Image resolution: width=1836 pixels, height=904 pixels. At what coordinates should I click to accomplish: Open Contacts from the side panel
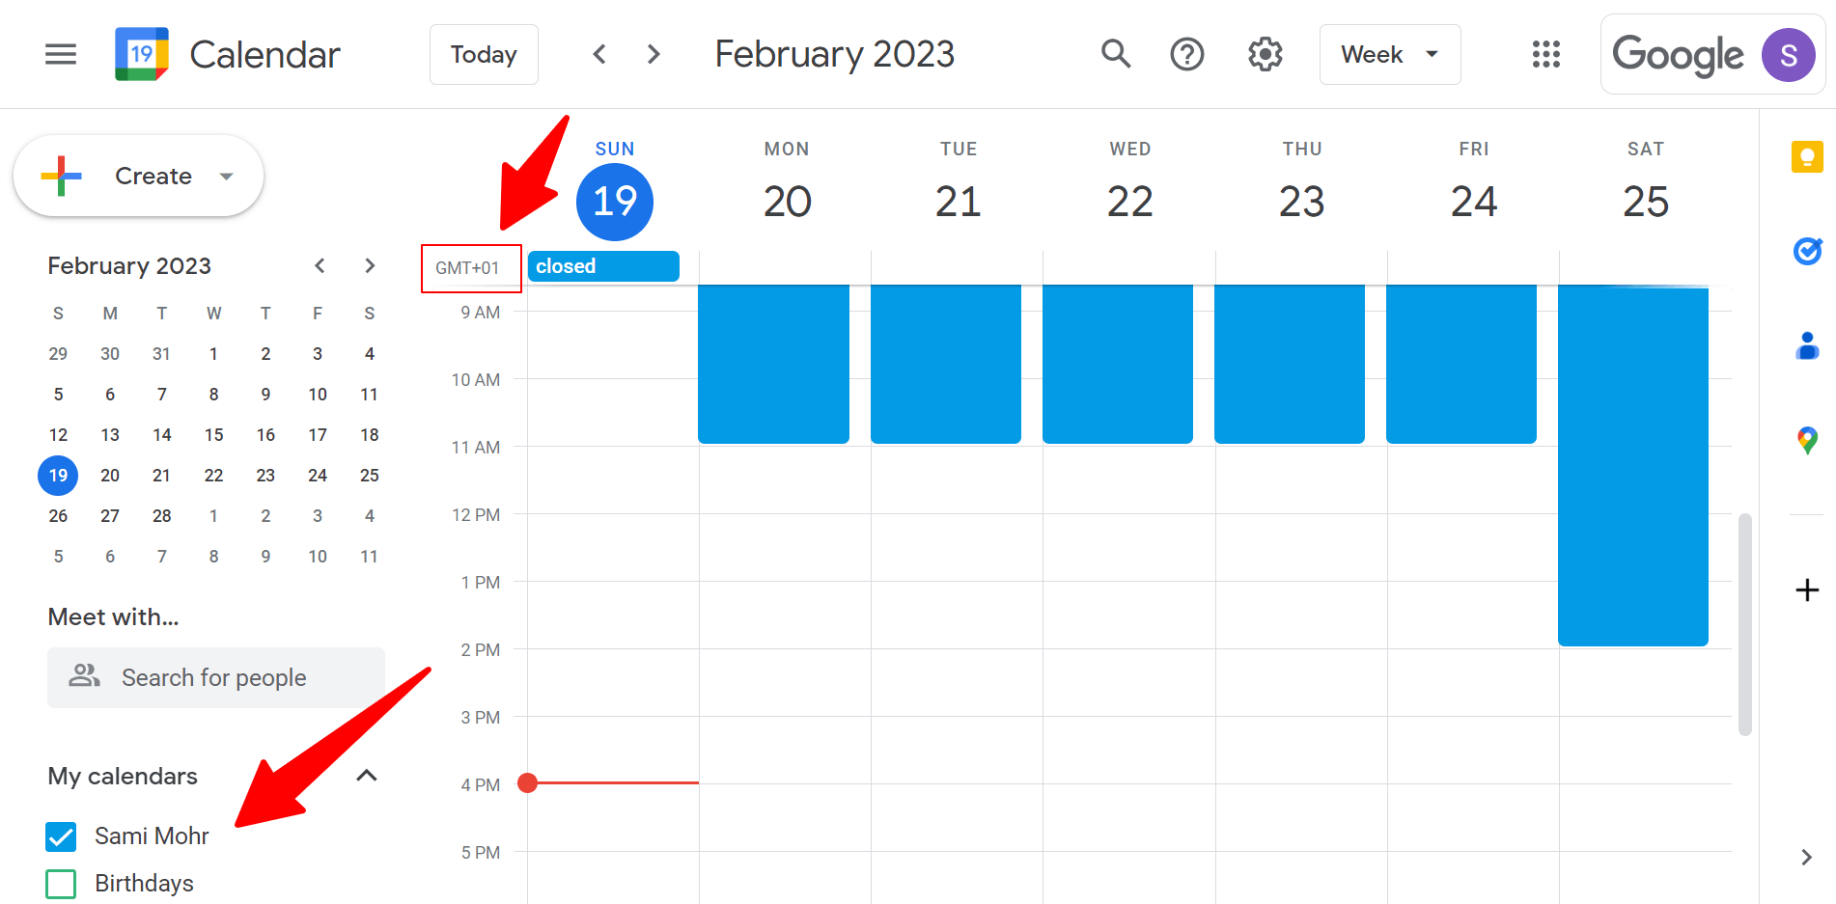click(x=1807, y=346)
